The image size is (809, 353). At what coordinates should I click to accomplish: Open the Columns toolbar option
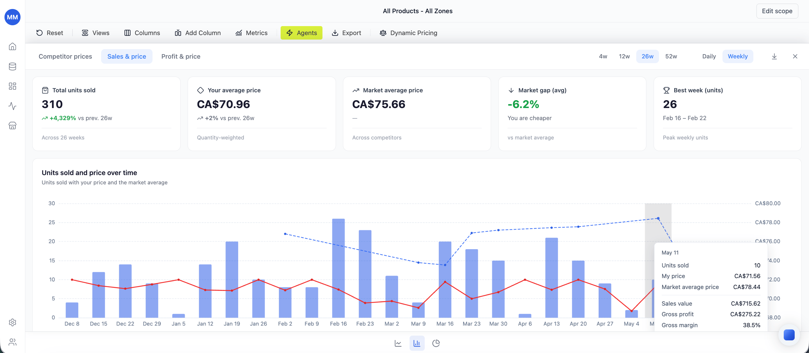point(142,33)
